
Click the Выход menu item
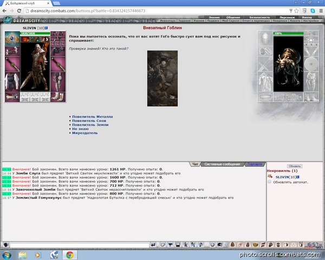pos(307,17)
